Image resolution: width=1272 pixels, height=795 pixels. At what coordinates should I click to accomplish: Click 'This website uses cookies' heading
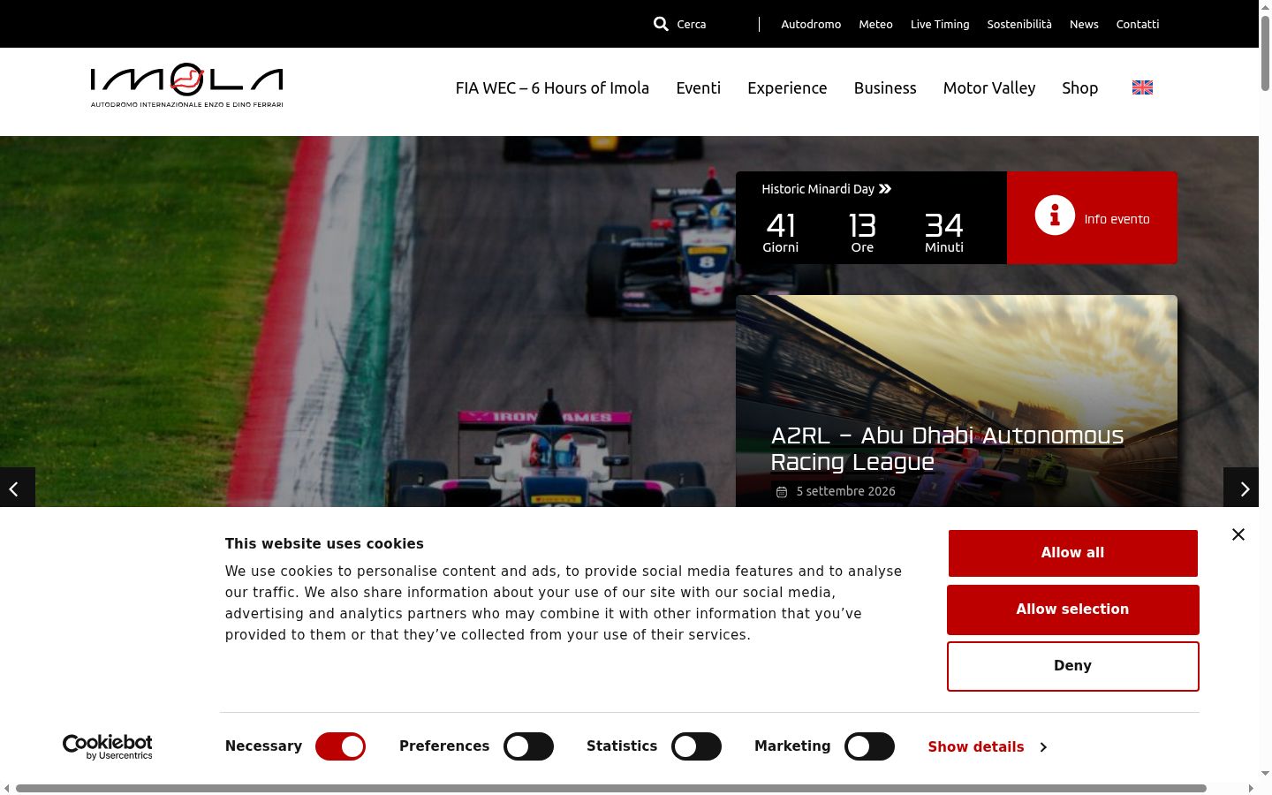(x=324, y=544)
